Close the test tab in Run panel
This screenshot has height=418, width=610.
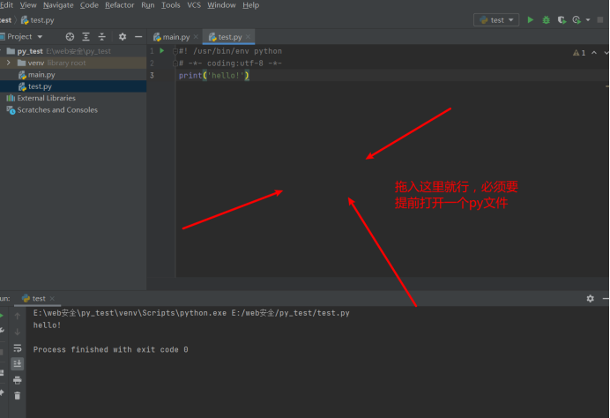52,299
